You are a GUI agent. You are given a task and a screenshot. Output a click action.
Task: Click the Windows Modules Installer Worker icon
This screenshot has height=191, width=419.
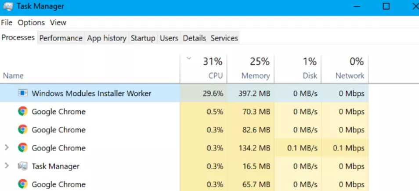(23, 93)
